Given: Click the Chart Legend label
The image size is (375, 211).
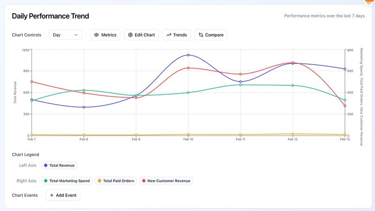Looking at the screenshot, I should [x=26, y=155].
